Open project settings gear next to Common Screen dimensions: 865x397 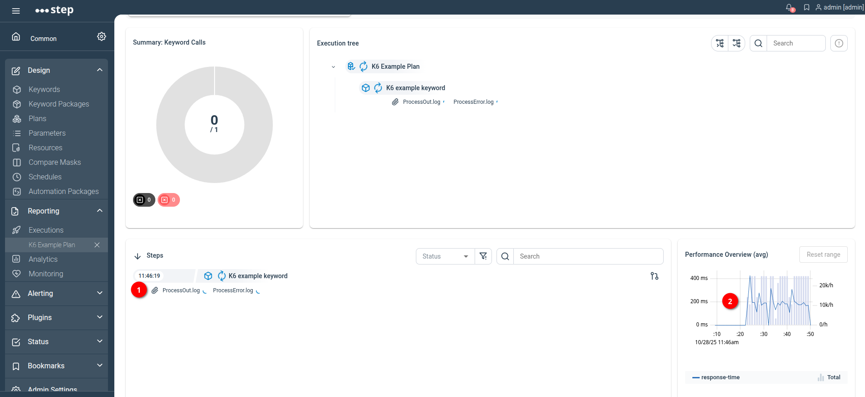pyautogui.click(x=102, y=36)
